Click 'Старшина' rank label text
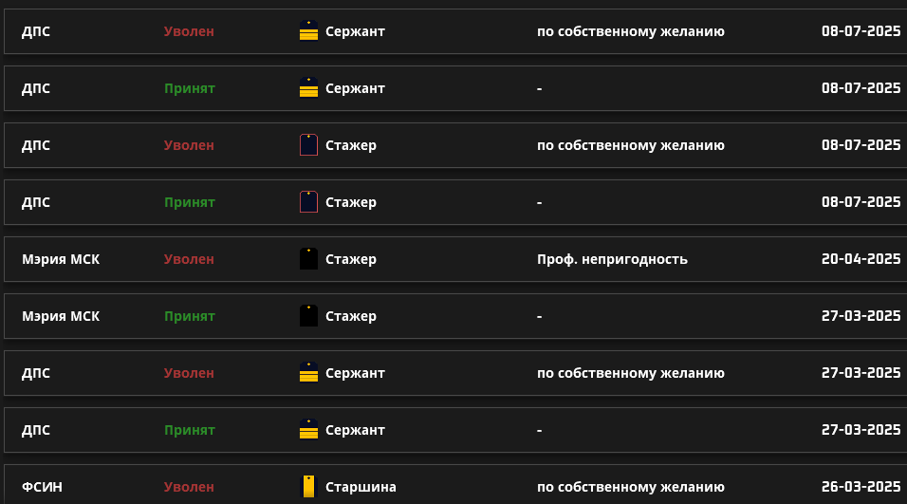Image resolution: width=907 pixels, height=504 pixels. (x=361, y=487)
